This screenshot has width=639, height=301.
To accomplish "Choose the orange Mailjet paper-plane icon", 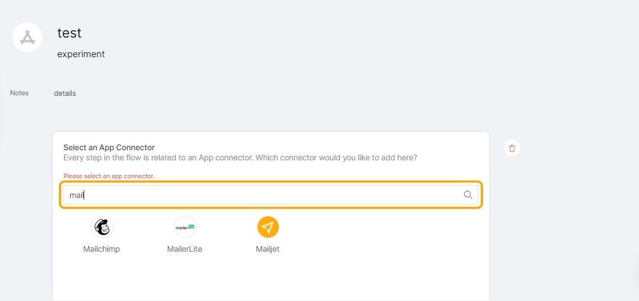I will click(268, 227).
